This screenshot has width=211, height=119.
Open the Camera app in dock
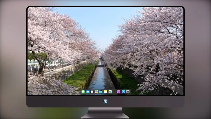tap(128, 92)
